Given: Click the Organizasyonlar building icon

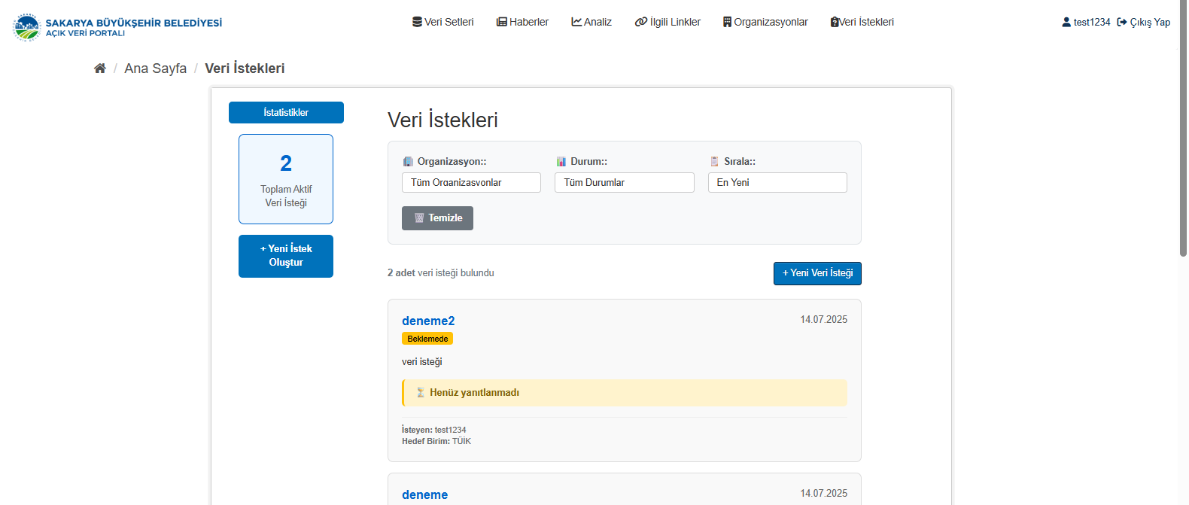Looking at the screenshot, I should 727,22.
